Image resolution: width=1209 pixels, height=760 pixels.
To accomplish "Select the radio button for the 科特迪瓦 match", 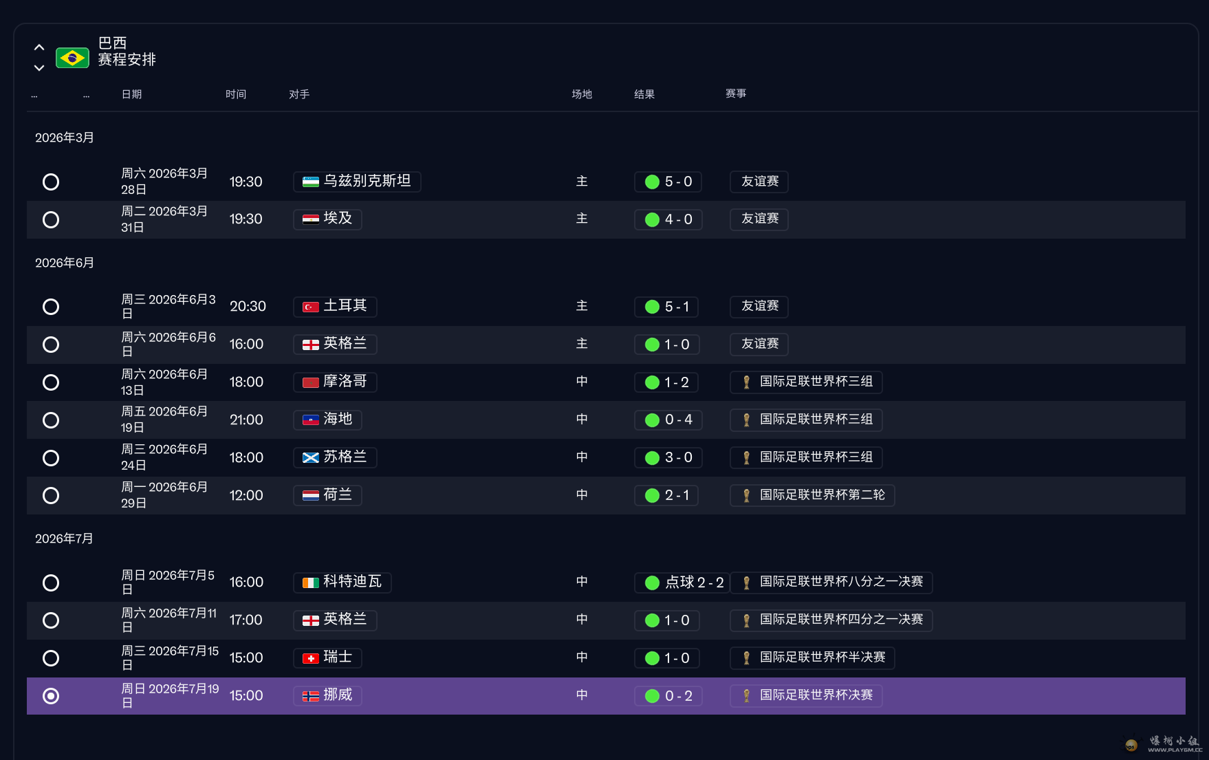I will (x=51, y=583).
